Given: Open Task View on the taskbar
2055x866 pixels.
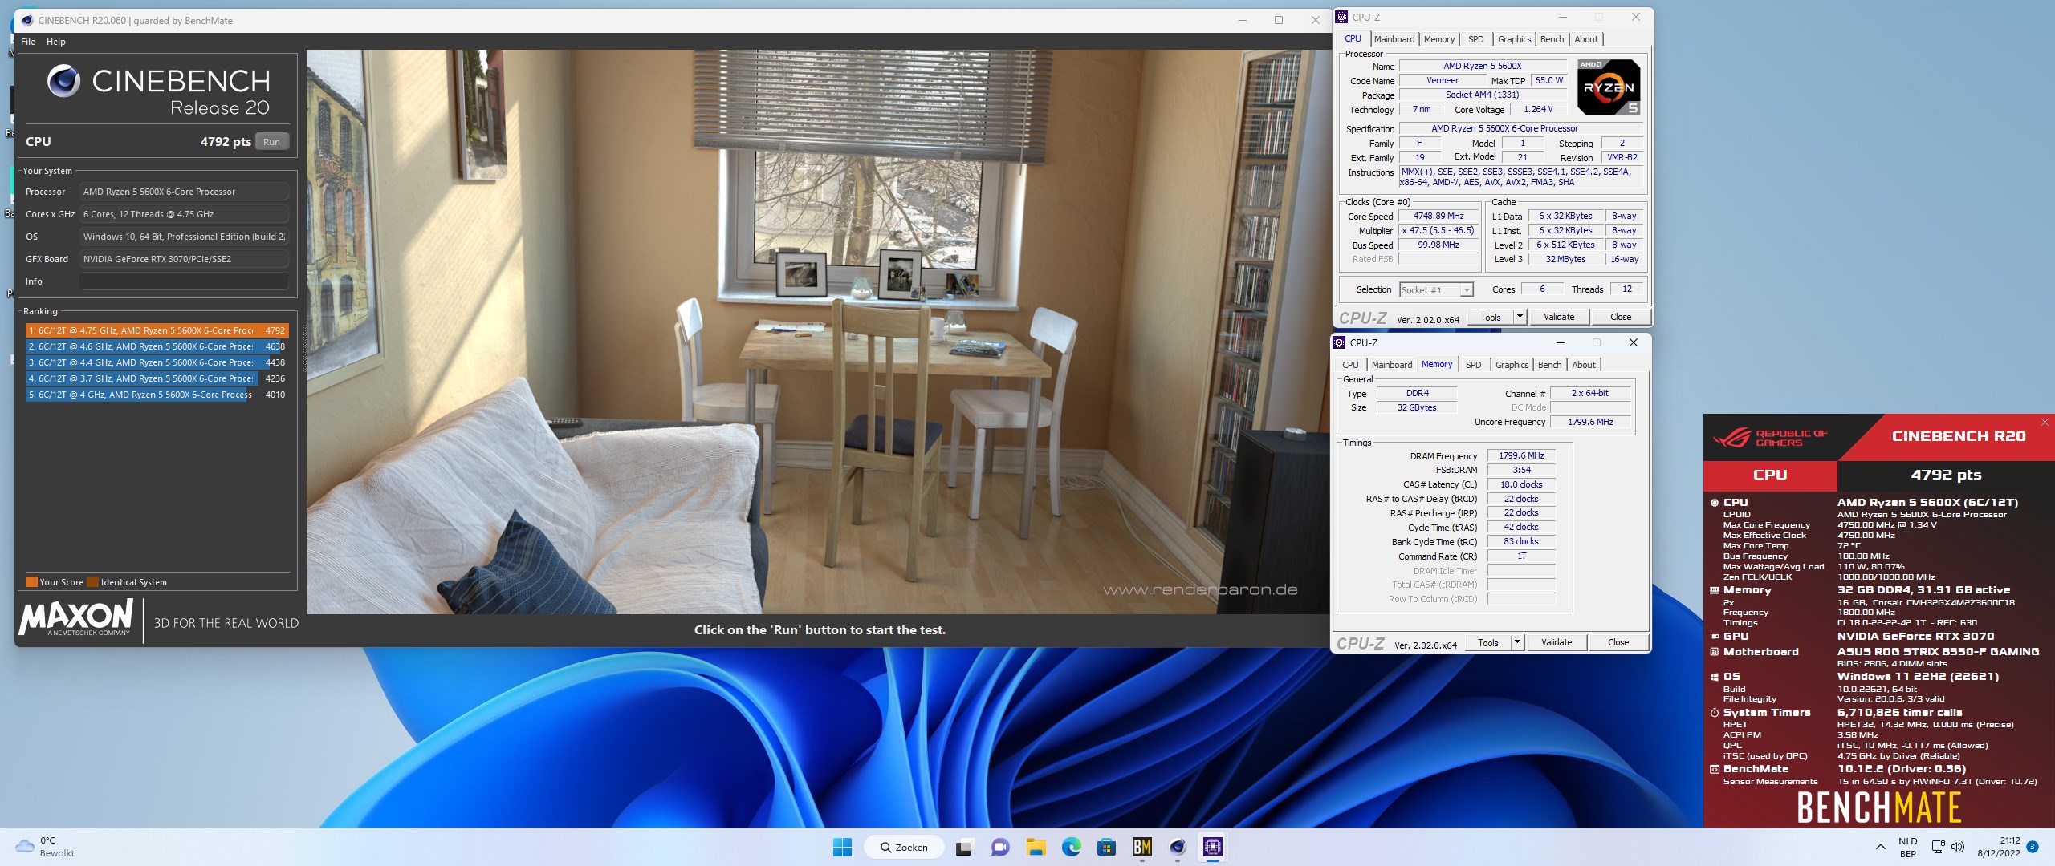Looking at the screenshot, I should pyautogui.click(x=964, y=847).
